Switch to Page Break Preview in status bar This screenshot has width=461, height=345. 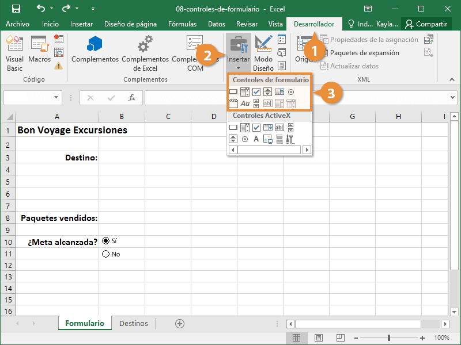pyautogui.click(x=341, y=338)
